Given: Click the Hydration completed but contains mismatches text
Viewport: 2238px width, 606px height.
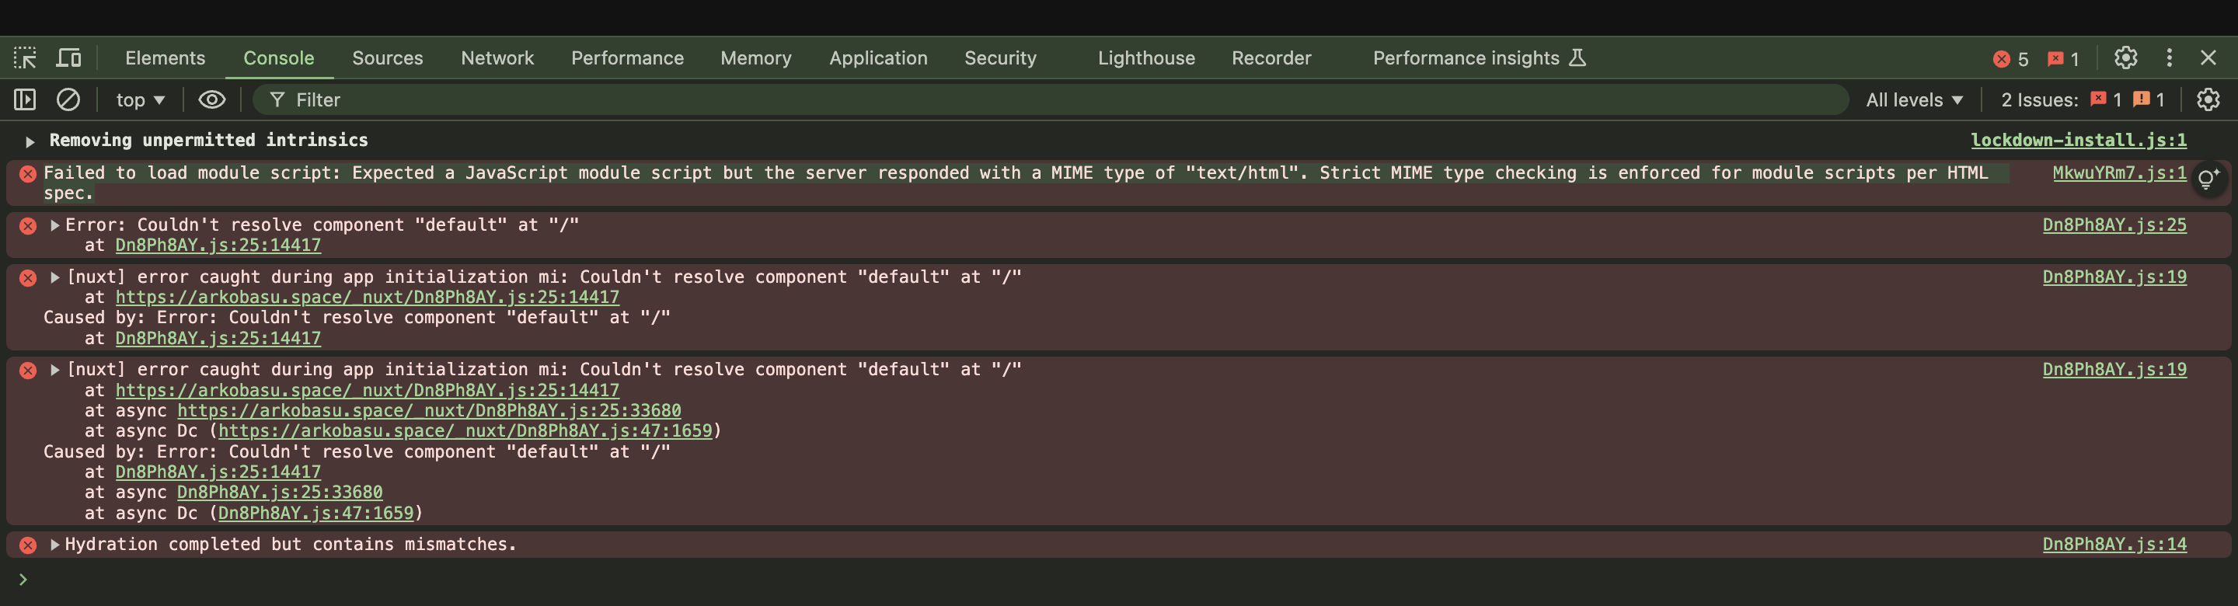Looking at the screenshot, I should tap(291, 545).
